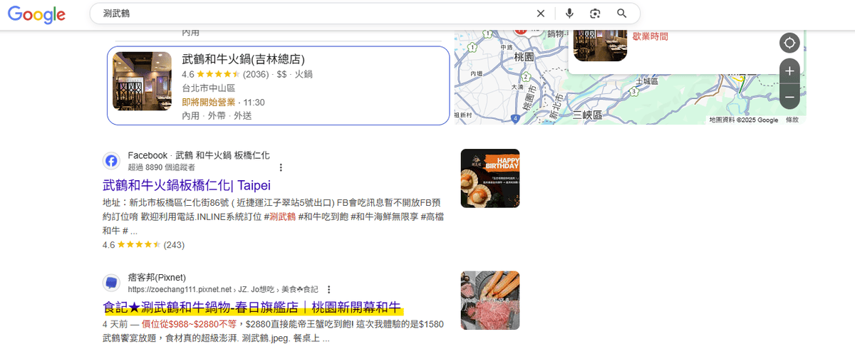Clear the search box text
855x349 pixels.
pos(540,14)
